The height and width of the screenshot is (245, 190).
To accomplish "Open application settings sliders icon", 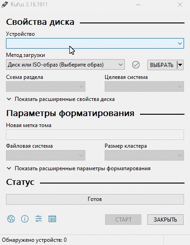I will [x=39, y=219].
